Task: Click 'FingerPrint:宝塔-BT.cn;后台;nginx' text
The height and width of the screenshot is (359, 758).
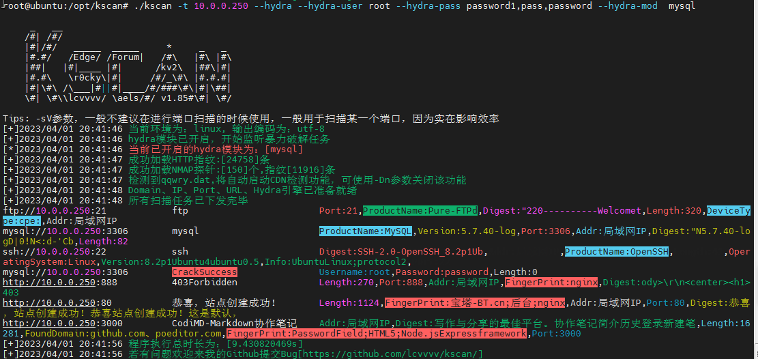Action: coord(476,303)
